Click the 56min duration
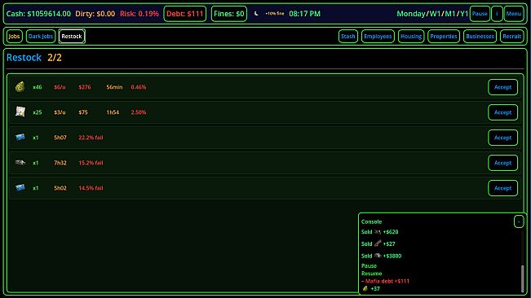This screenshot has height=298, width=531. (114, 87)
